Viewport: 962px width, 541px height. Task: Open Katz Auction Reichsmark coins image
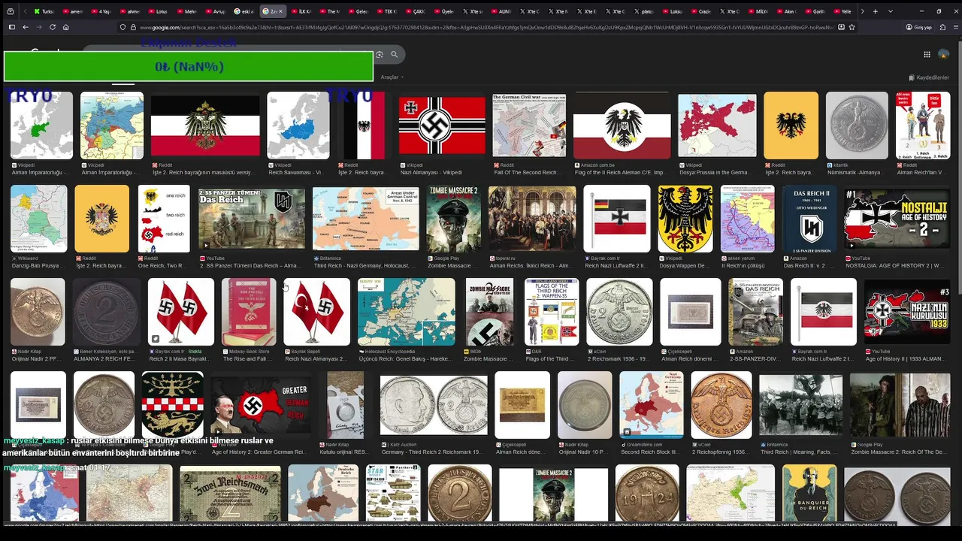click(x=434, y=405)
